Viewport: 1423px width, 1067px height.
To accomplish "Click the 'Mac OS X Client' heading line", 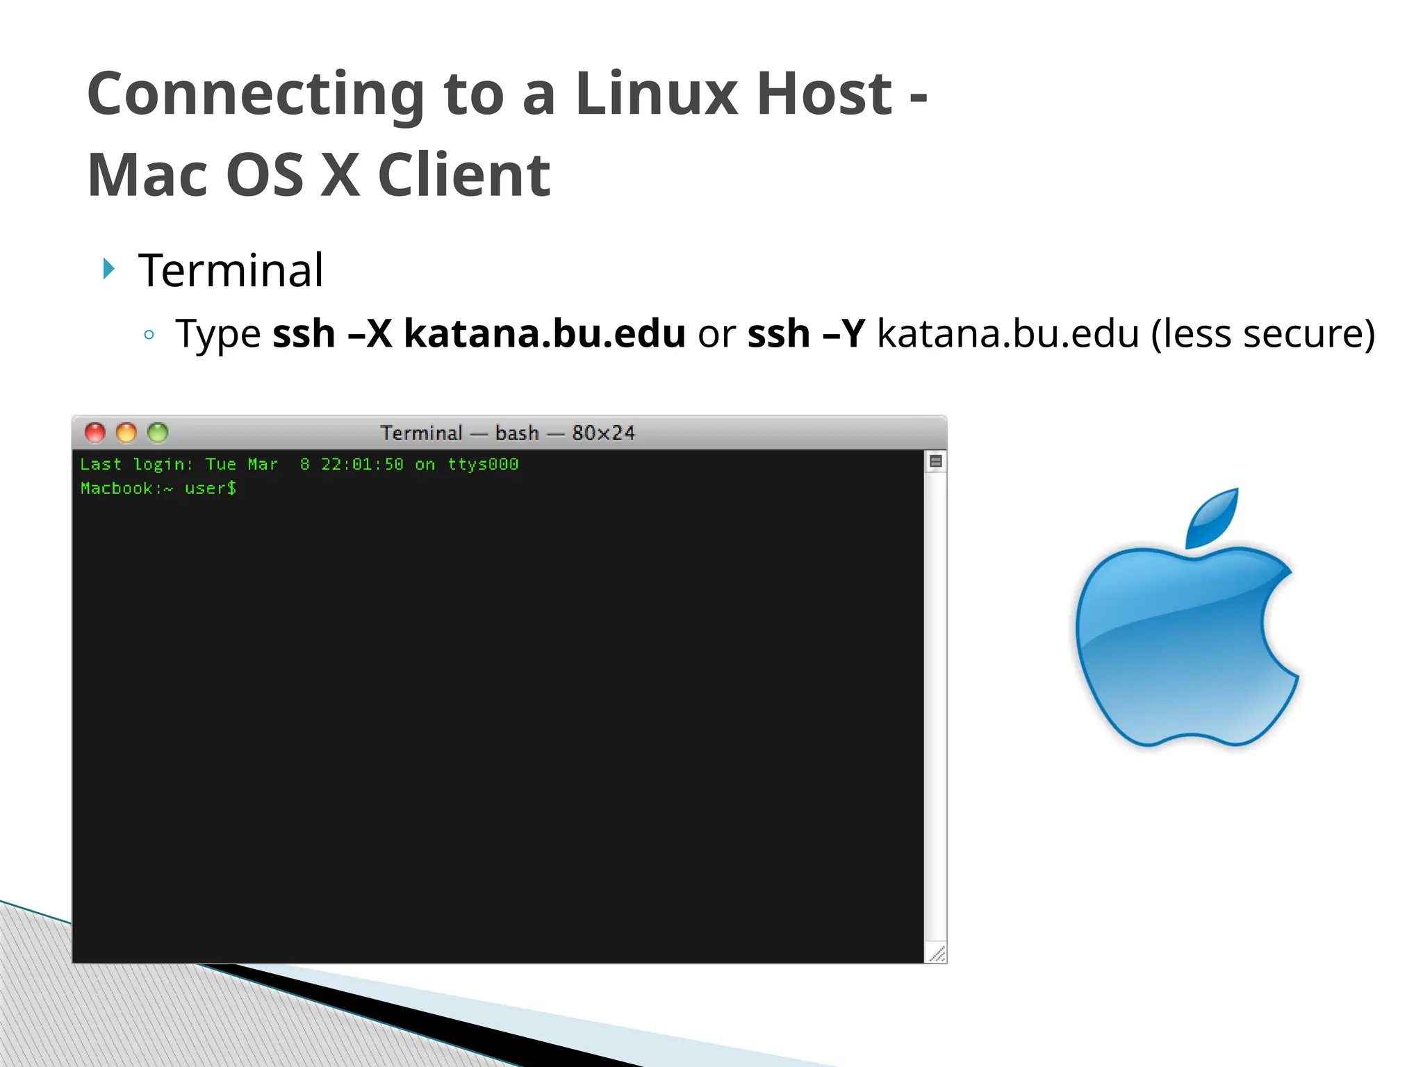I will tap(319, 175).
